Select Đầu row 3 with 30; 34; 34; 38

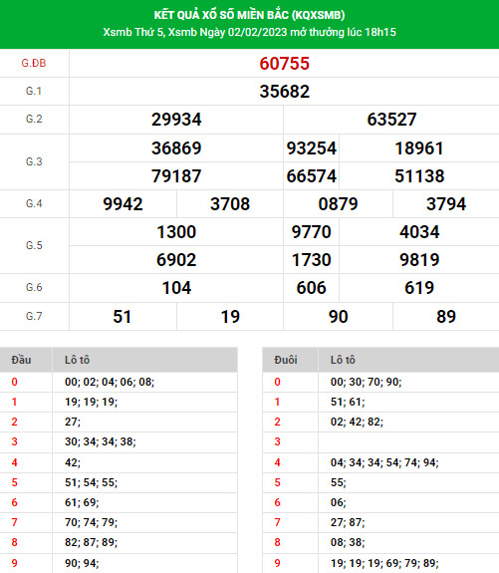119,441
